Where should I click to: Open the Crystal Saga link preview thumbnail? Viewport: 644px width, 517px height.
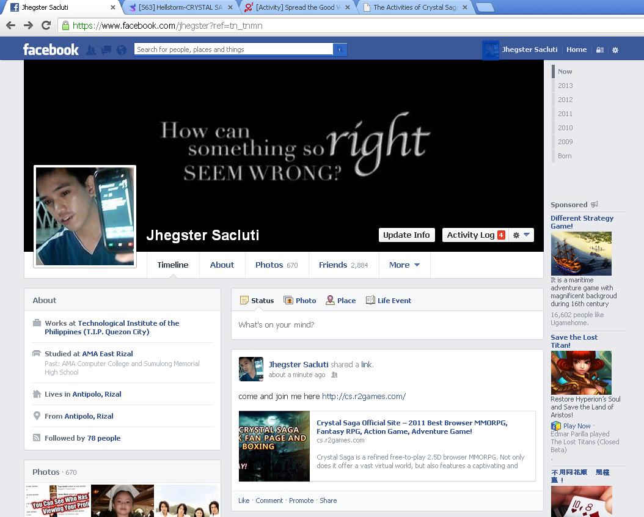pos(274,446)
